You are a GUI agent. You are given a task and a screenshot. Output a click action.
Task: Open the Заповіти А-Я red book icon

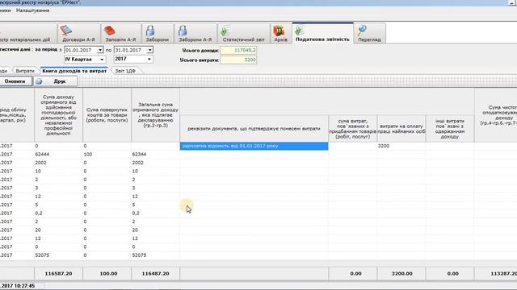pyautogui.click(x=110, y=31)
